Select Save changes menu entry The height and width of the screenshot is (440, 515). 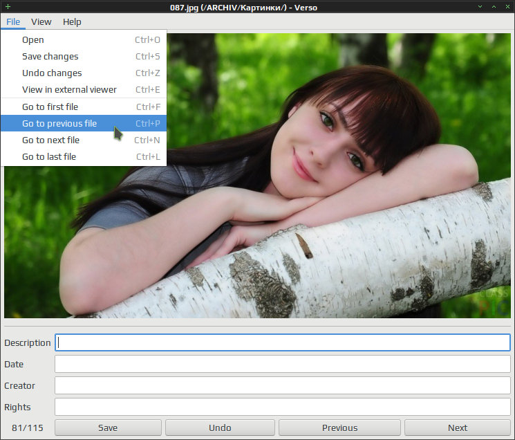[x=84, y=57]
